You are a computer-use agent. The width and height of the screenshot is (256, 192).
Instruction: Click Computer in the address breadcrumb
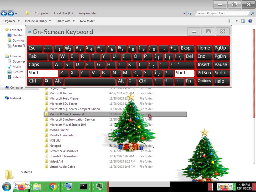(x=41, y=13)
